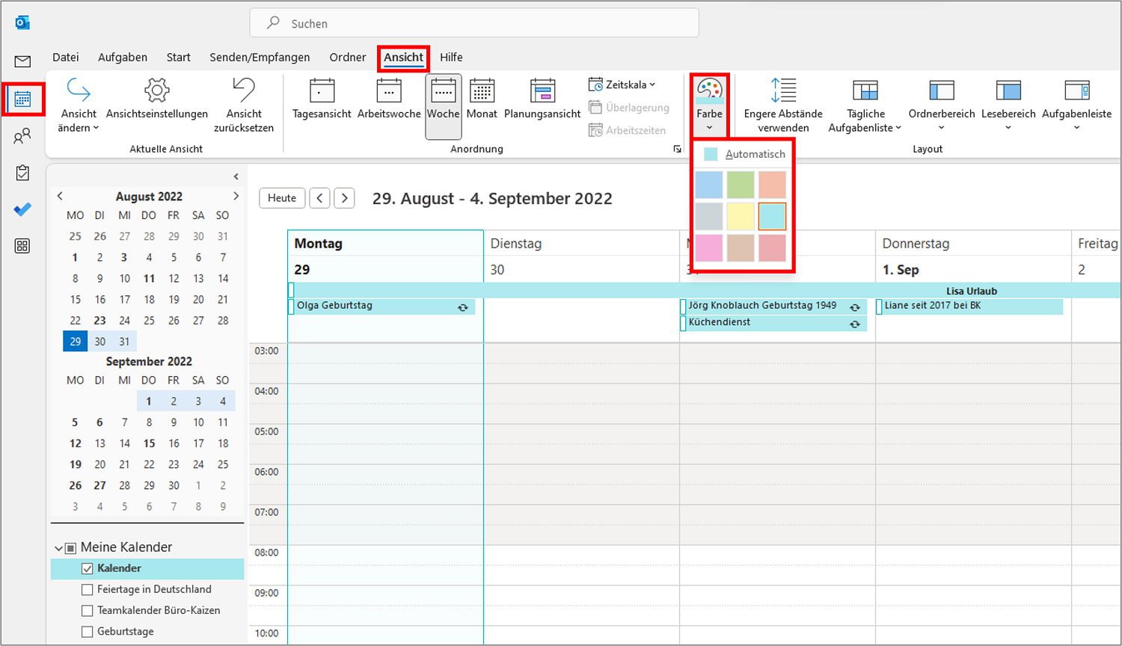Open the Start tab

179,57
